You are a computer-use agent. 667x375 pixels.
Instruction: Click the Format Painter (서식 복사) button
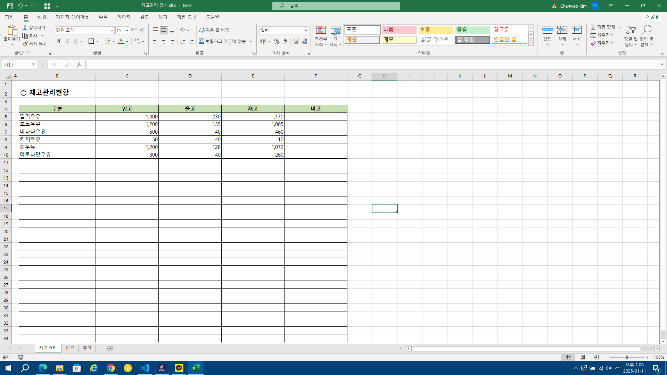[34, 44]
